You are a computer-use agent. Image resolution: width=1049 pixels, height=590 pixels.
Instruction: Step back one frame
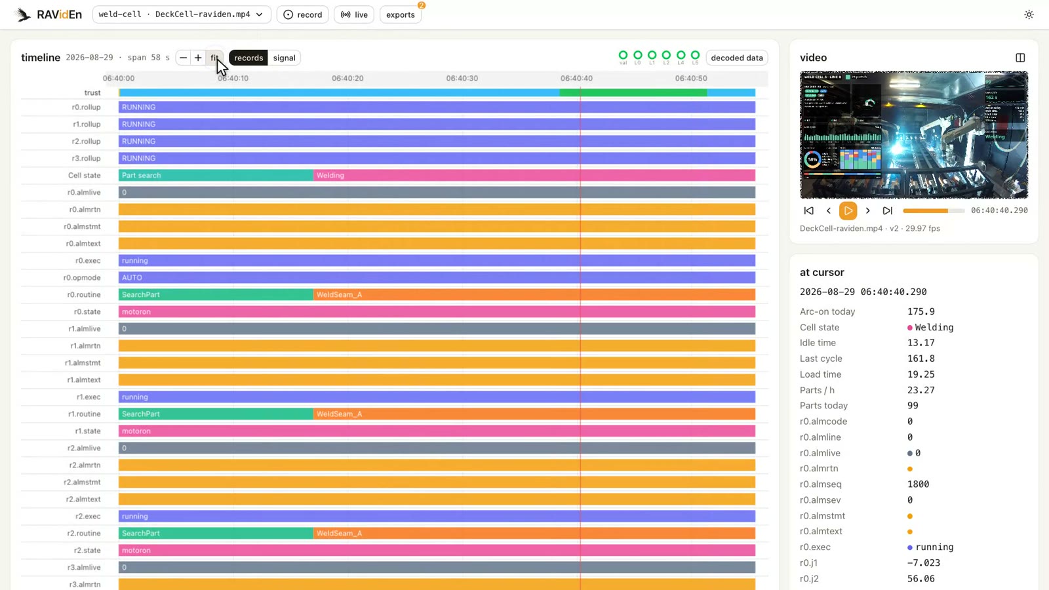click(x=829, y=210)
